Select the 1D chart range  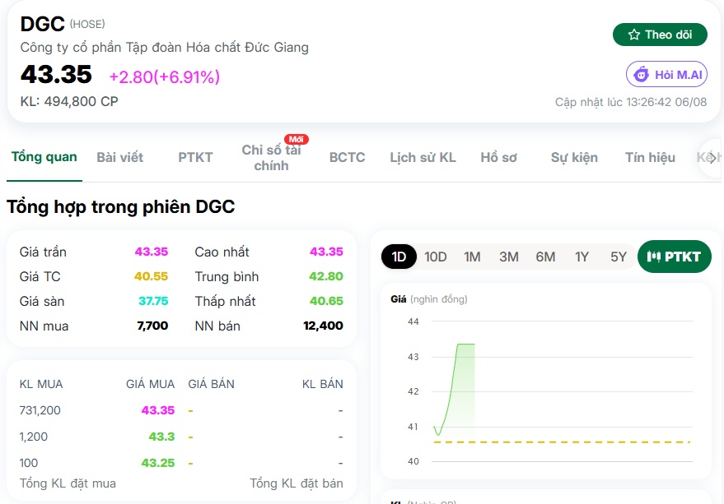(399, 257)
